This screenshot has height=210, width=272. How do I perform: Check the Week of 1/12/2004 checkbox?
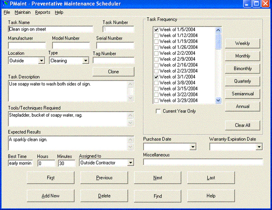[156, 36]
